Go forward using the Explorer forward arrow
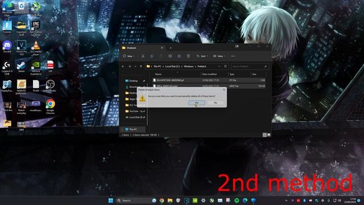364x205 pixels. pos(130,67)
